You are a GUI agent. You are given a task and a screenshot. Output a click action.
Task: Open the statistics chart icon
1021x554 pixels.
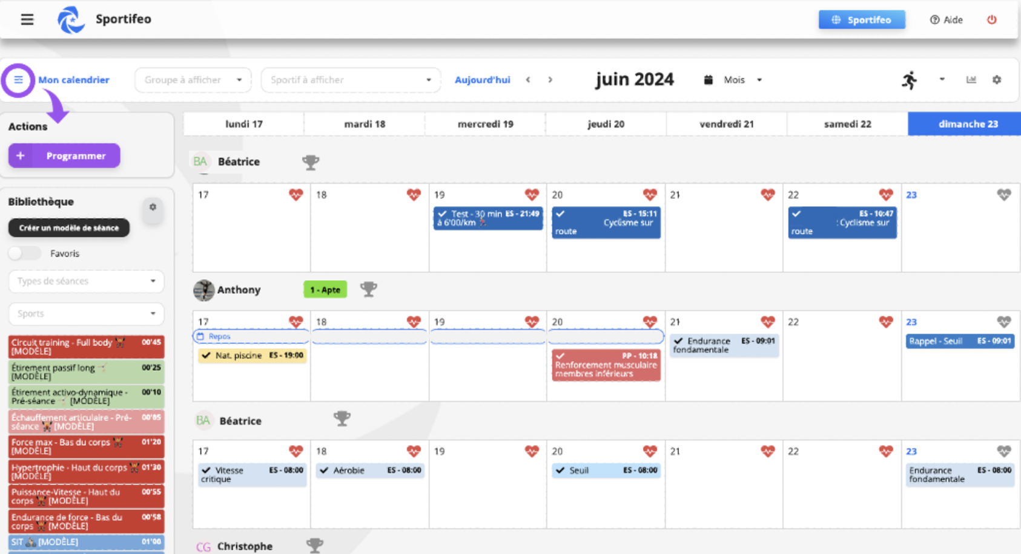[x=971, y=80]
